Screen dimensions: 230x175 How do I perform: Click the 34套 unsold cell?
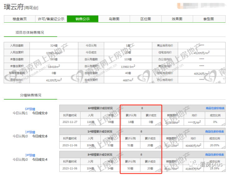pos(110,168)
